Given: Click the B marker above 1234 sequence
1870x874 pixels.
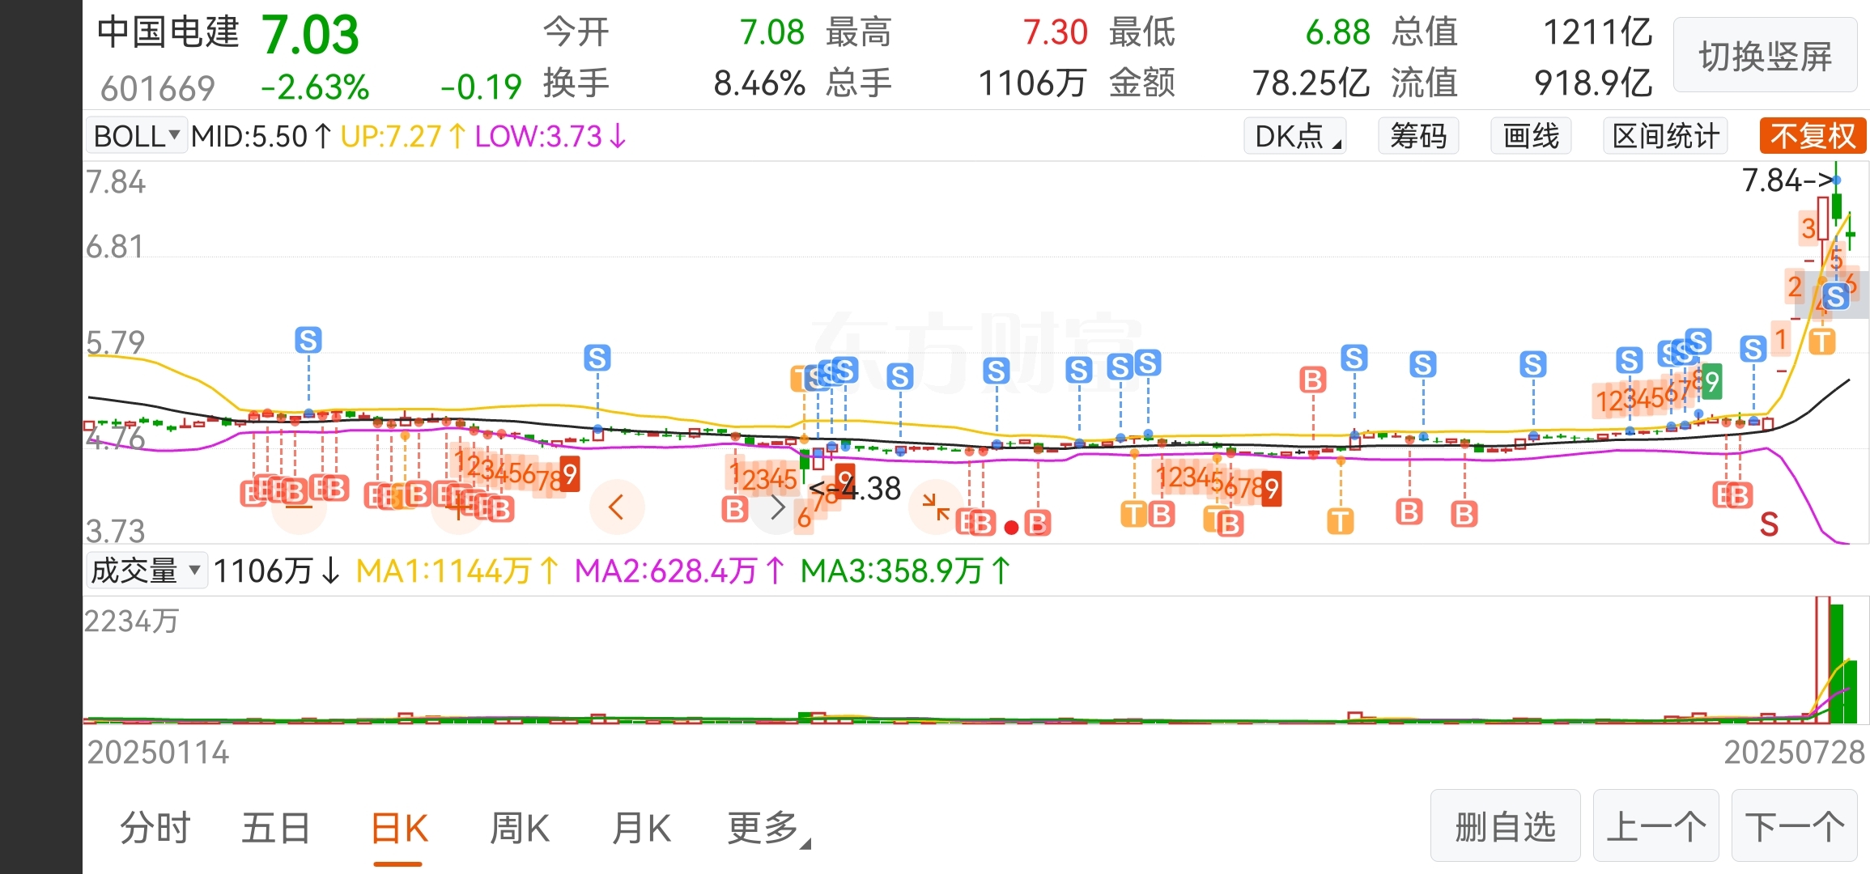Looking at the screenshot, I should pos(1313,380).
